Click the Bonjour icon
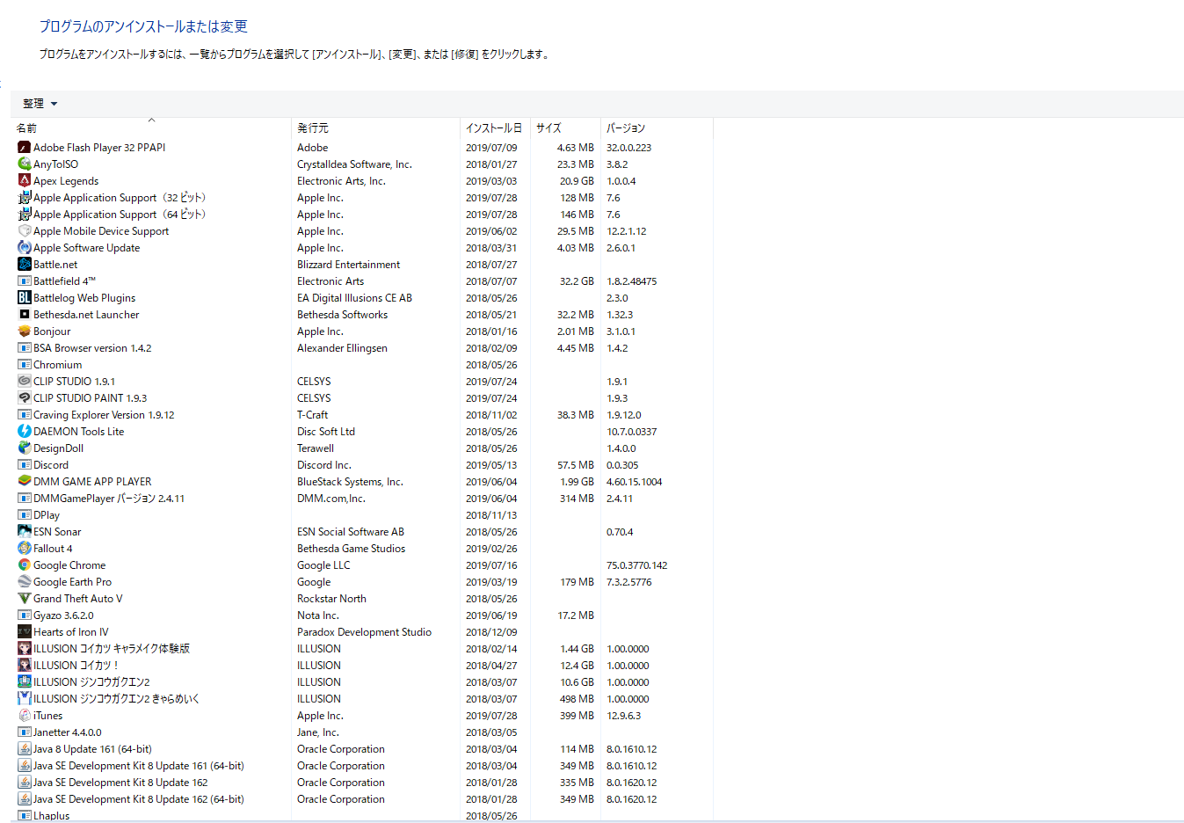Viewport: 1184px width, 823px height. click(25, 331)
